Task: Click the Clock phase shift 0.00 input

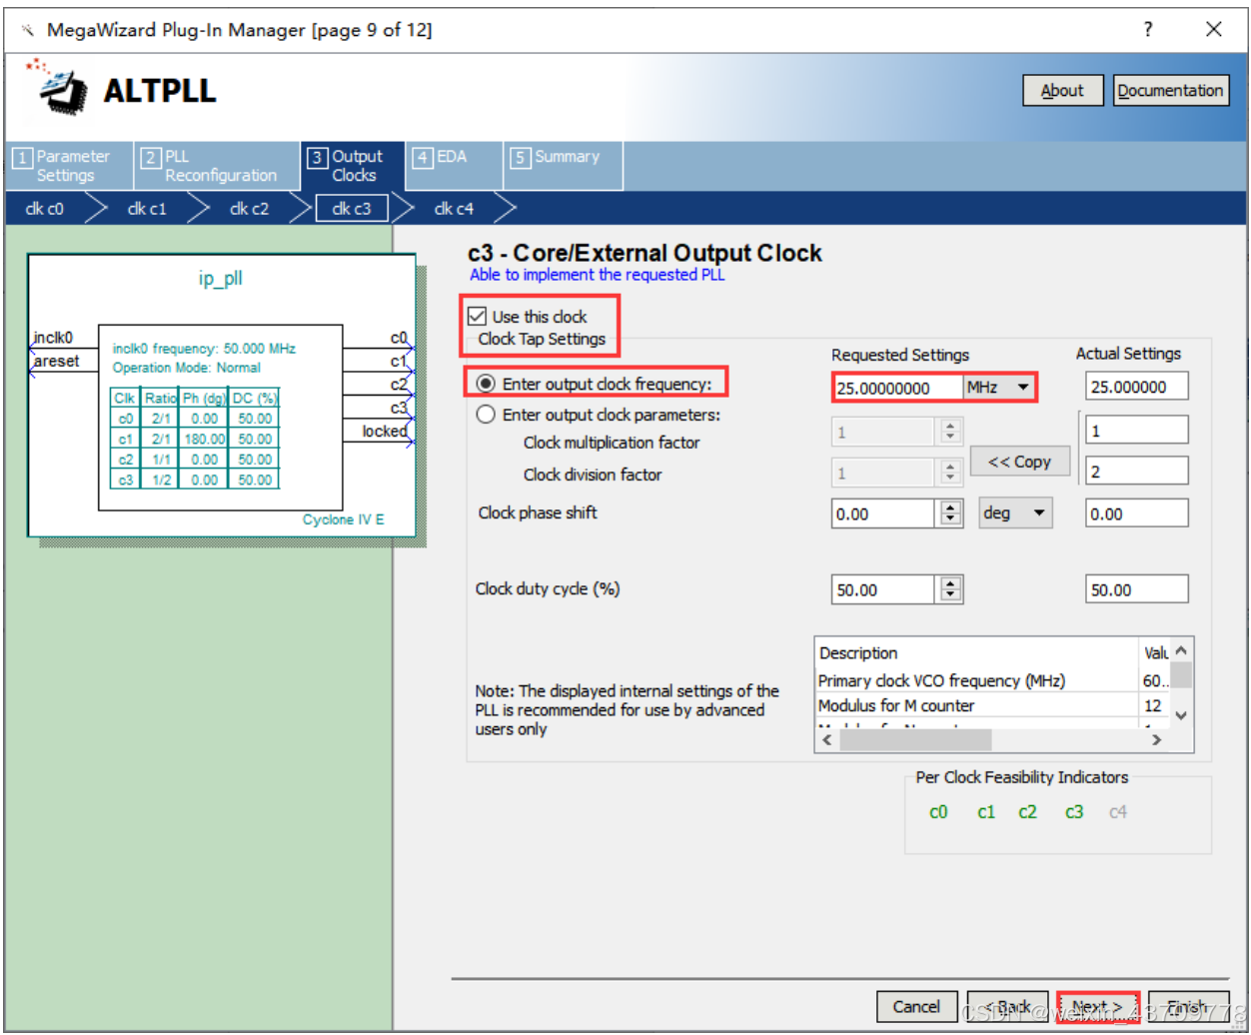Action: pyautogui.click(x=883, y=514)
